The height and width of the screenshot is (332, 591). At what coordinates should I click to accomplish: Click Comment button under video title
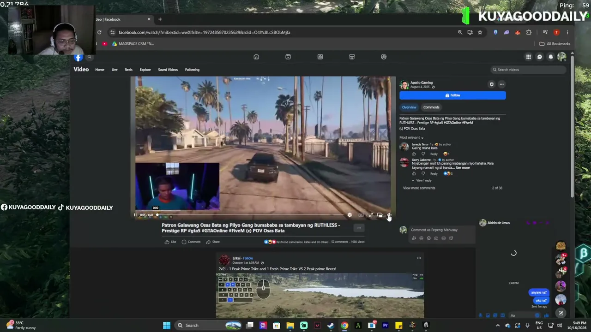coord(191,242)
